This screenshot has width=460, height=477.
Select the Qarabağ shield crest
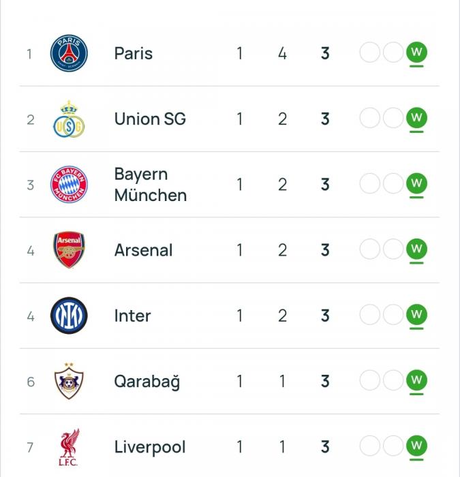69,381
